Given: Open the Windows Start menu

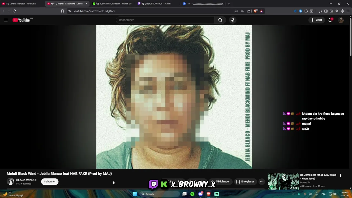Looking at the screenshot, I should pyautogui.click(x=135, y=194).
